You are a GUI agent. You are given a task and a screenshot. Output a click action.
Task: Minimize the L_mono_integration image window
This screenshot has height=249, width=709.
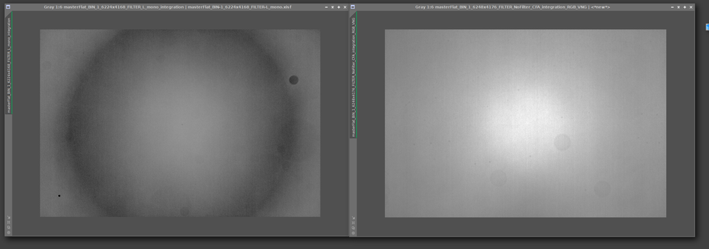[327, 7]
